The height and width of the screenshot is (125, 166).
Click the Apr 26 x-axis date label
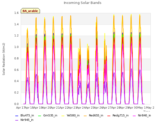pyautogui.click(x=99, y=108)
